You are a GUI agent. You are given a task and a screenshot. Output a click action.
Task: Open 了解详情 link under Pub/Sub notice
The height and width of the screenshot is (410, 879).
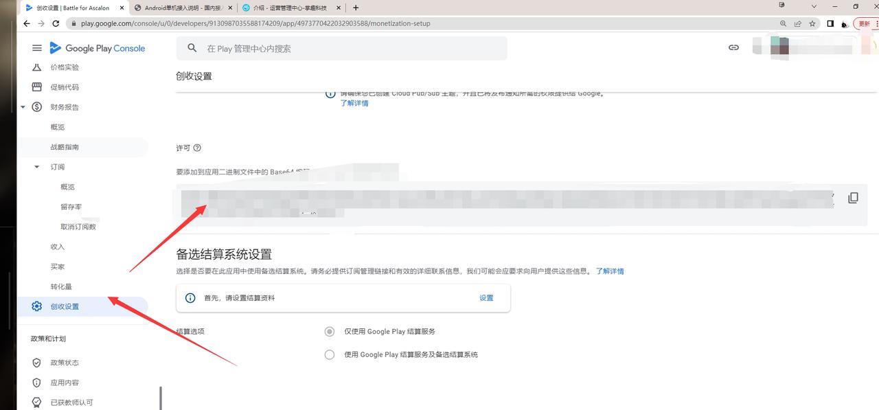click(x=354, y=103)
